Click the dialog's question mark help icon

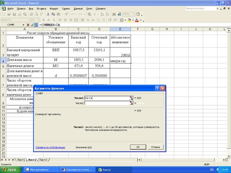point(157,88)
